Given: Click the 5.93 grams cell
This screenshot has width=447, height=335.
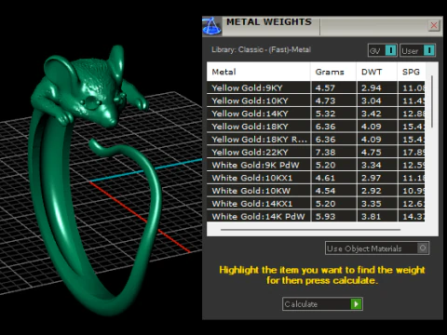Looking at the screenshot, I should 333,216.
